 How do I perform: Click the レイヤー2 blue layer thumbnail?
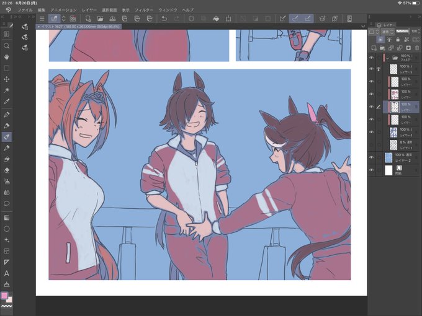388,158
